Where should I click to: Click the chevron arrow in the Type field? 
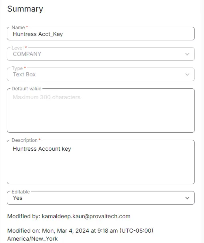pos(187,75)
